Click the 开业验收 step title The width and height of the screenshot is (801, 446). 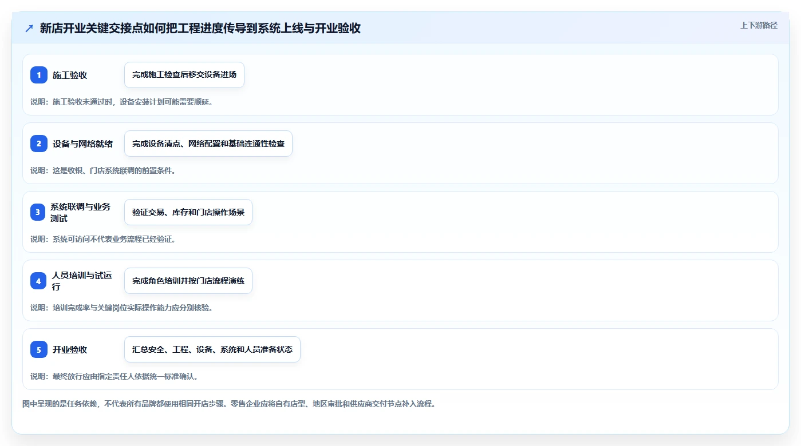click(x=70, y=349)
